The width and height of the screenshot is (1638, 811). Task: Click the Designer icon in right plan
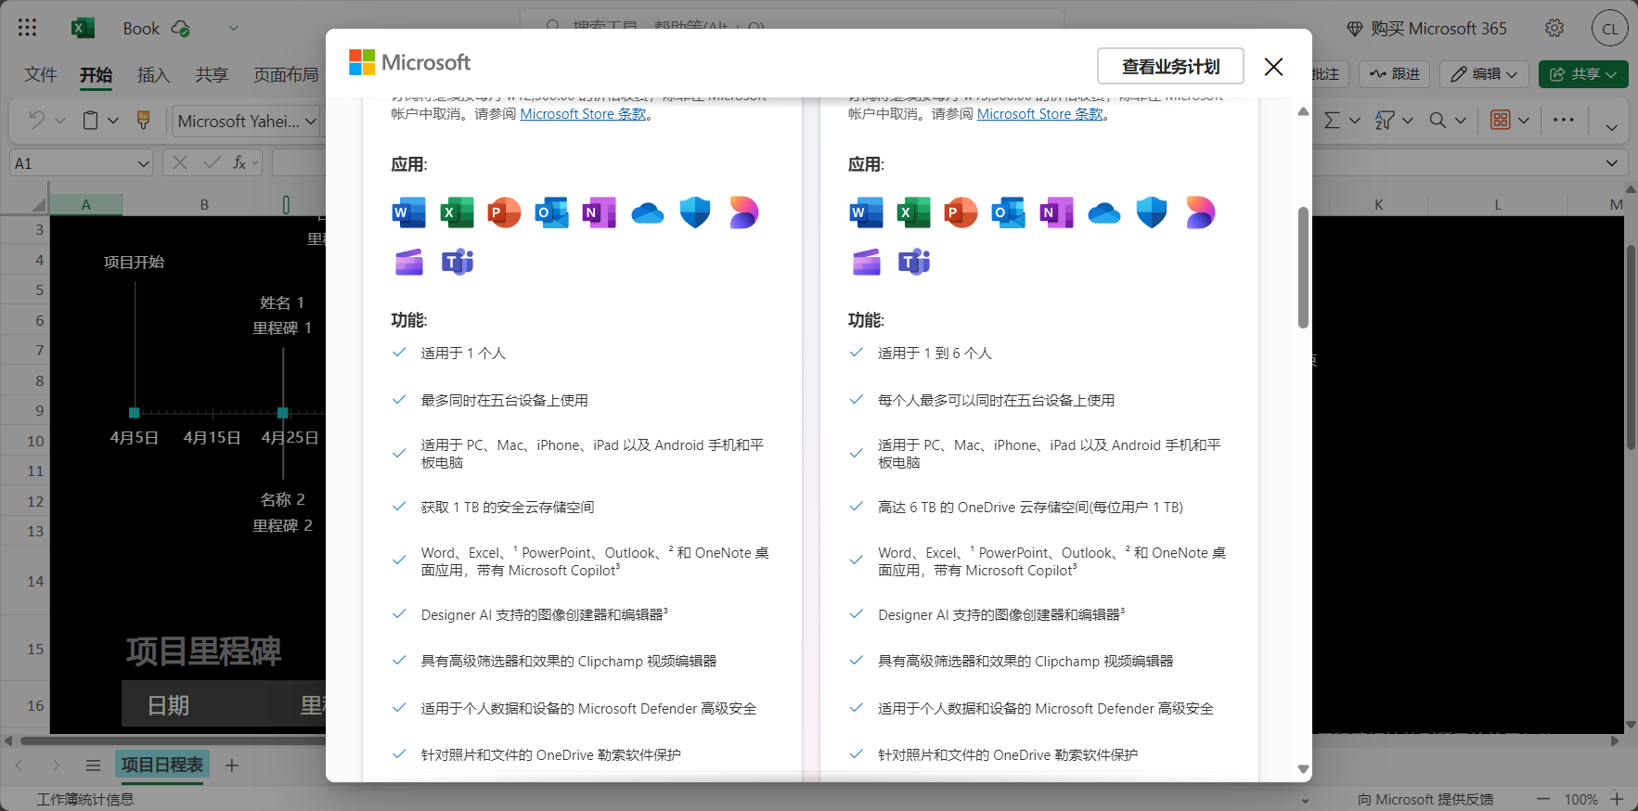pos(1200,212)
